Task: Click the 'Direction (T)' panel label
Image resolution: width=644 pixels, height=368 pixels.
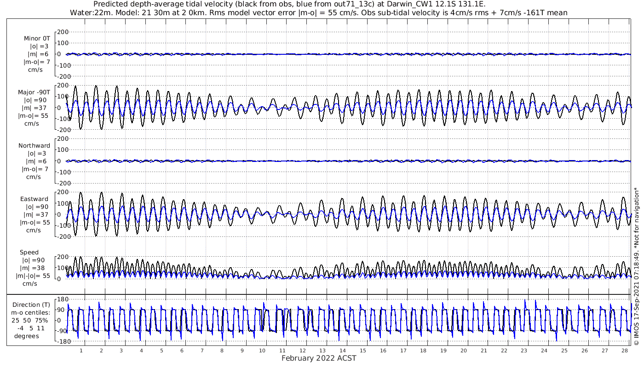Action: coord(31,305)
